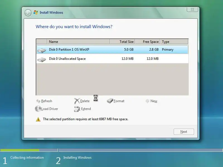Select Disk 0 Unallocated Space row
223x167 pixels.
[112, 59]
